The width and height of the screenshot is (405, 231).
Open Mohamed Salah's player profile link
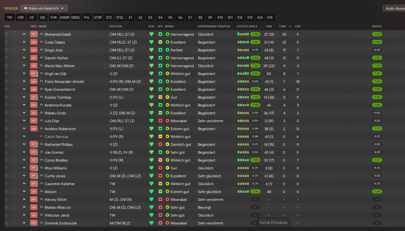tap(58, 34)
